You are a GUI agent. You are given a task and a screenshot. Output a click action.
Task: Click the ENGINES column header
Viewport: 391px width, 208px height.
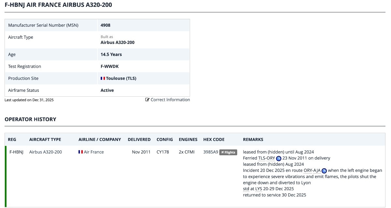[x=188, y=139]
